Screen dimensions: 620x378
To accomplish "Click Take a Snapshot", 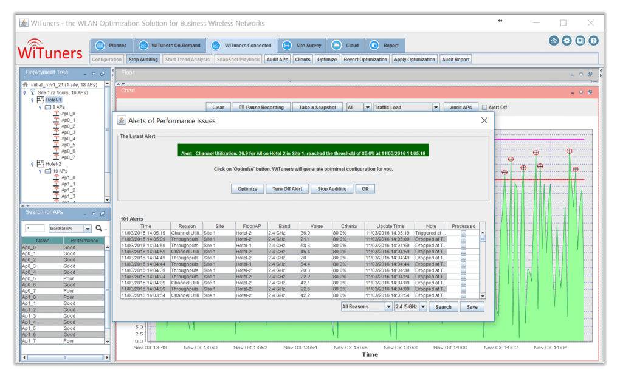I will pos(317,107).
